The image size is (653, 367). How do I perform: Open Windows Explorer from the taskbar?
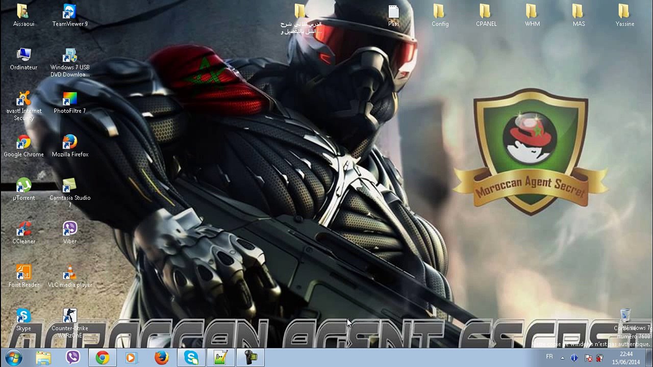43,358
